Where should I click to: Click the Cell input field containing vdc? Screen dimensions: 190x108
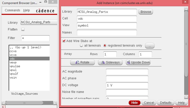(107, 19)
